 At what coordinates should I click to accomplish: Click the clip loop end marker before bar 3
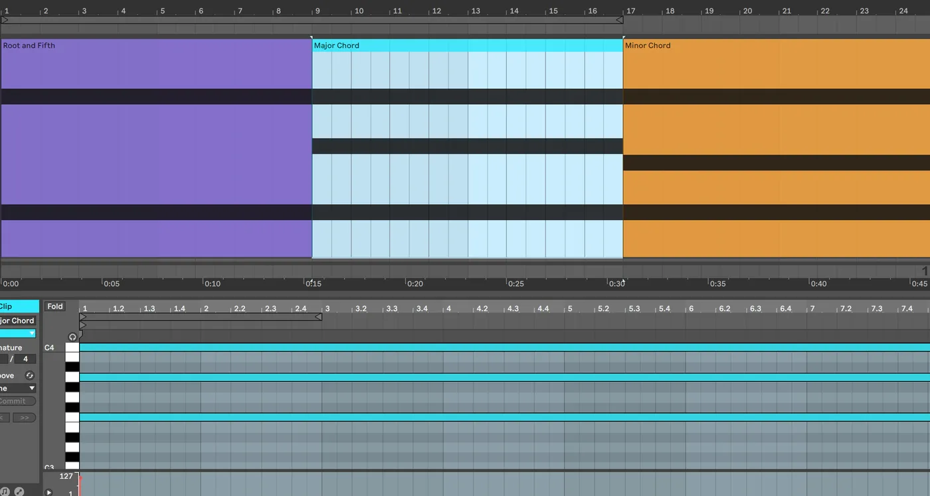[x=318, y=317]
